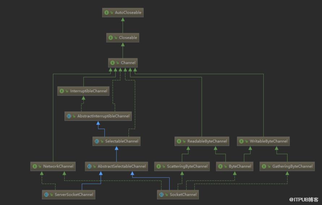The height and width of the screenshot is (205, 322).
Task: Select the GatheringByteChannel node
Action: pyautogui.click(x=287, y=166)
